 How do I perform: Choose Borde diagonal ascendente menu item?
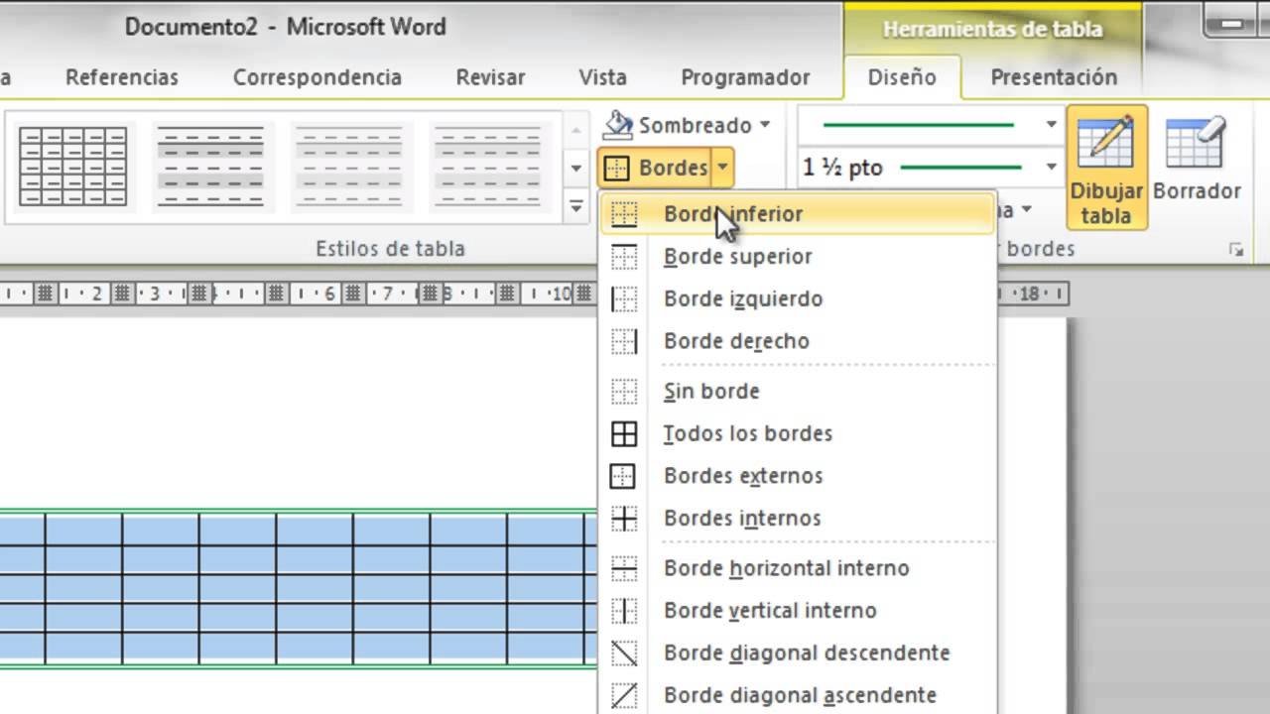798,695
